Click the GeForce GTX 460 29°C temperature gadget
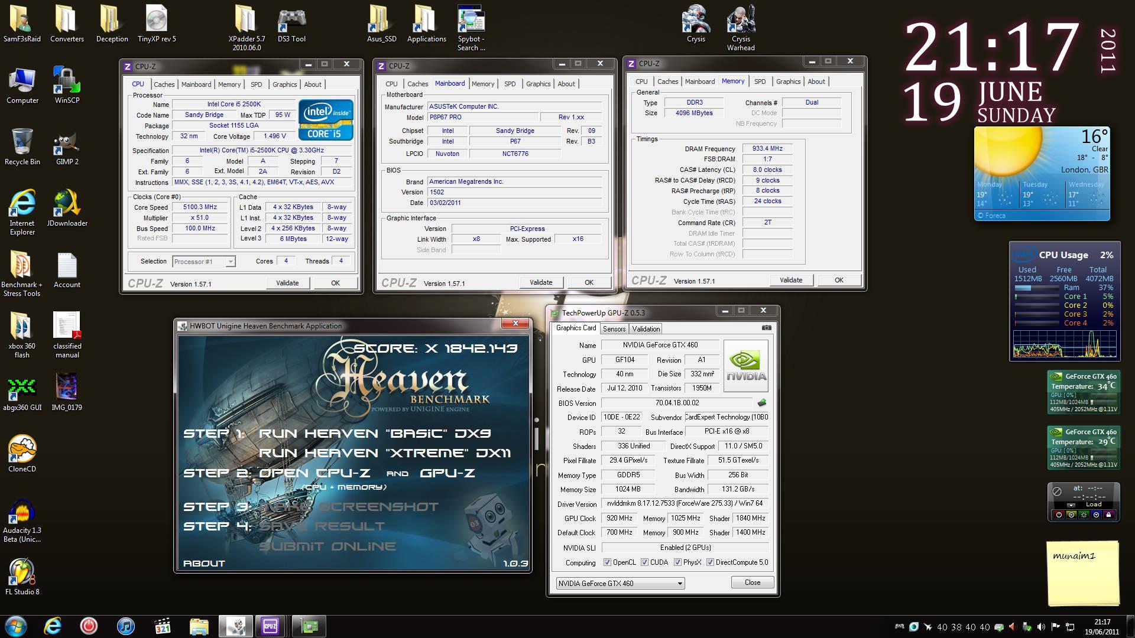 coord(1083,448)
